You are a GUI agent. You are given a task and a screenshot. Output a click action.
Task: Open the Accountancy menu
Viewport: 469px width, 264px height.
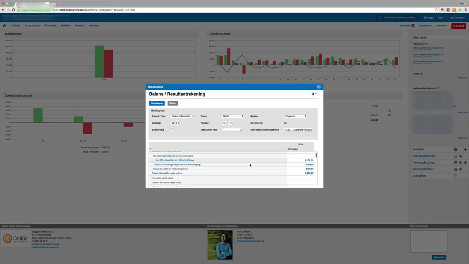(x=32, y=26)
